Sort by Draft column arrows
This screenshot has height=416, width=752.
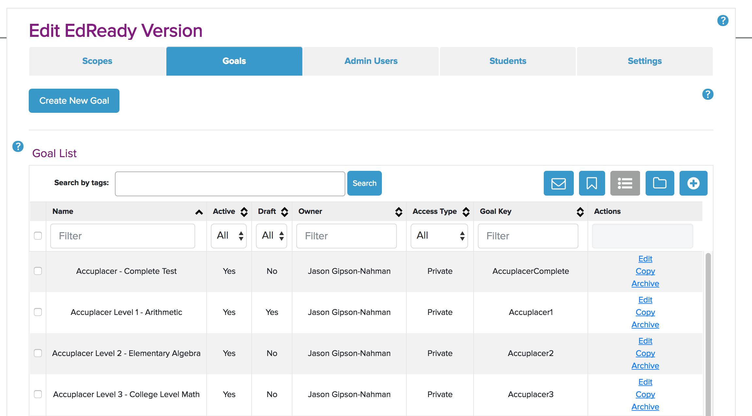coord(285,212)
